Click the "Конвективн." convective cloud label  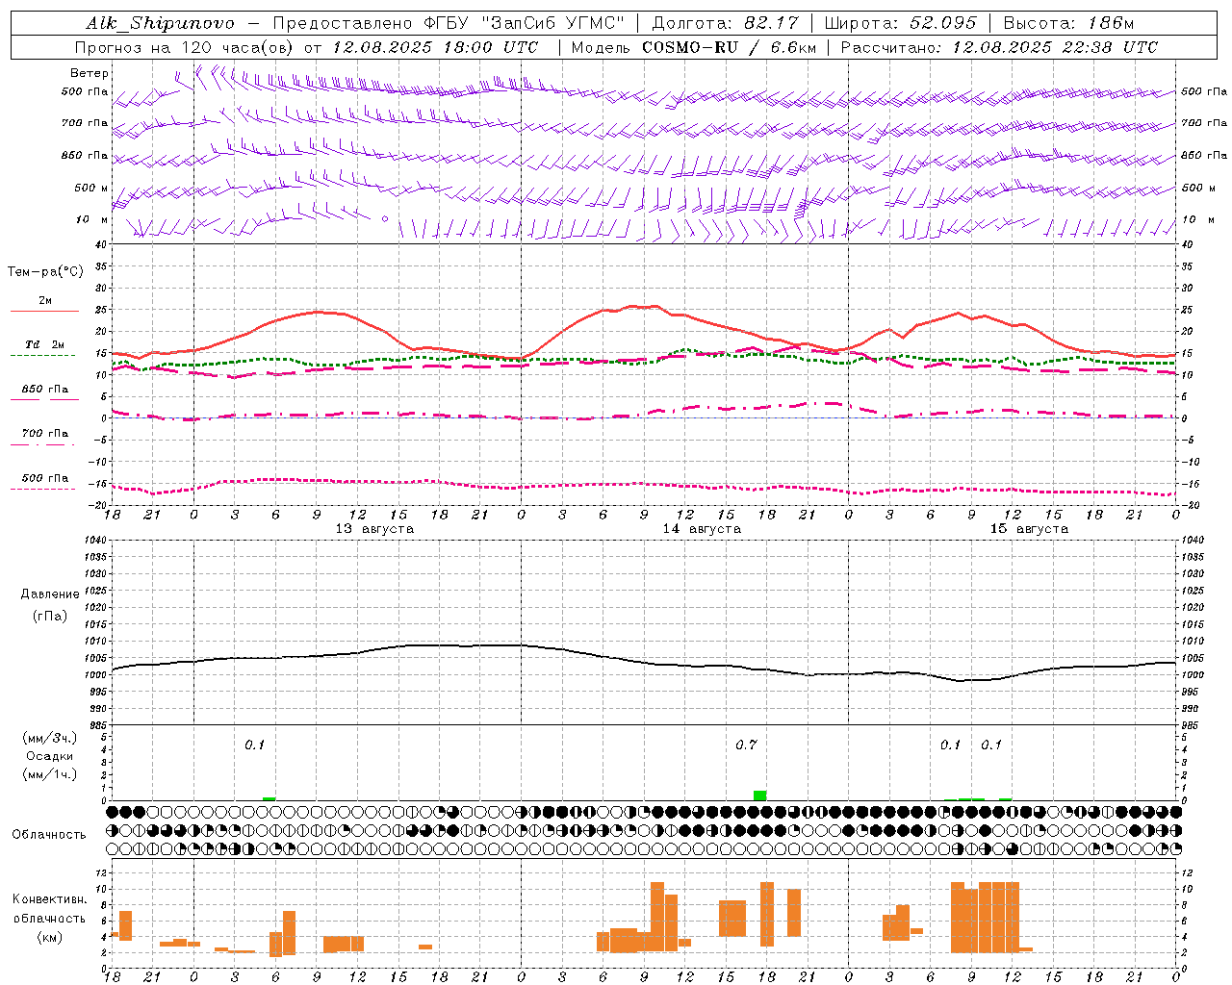click(x=50, y=899)
